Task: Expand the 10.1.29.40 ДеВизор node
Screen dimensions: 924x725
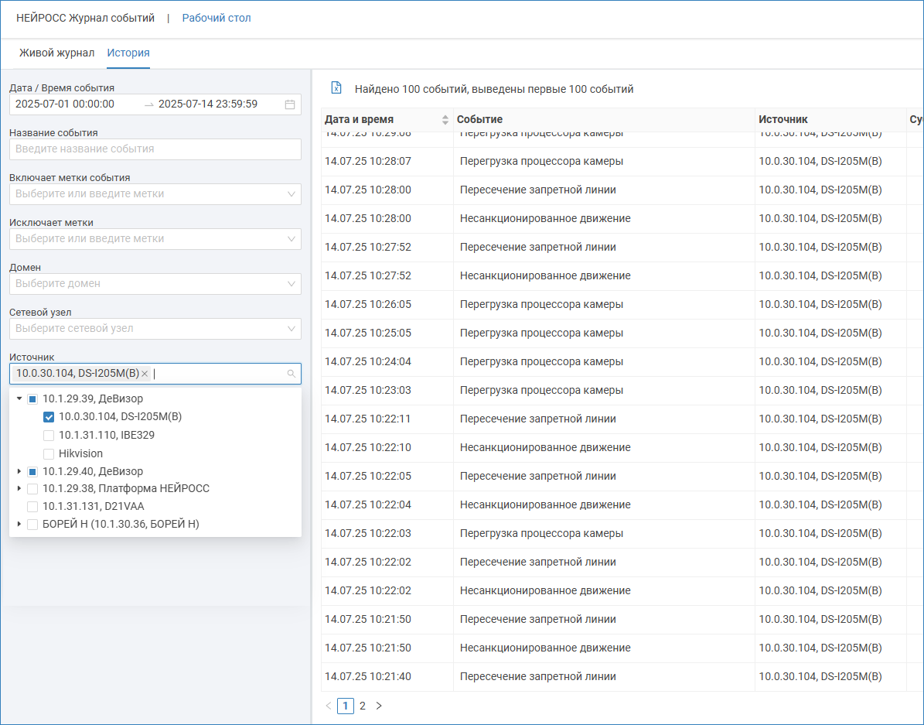Action: 19,471
